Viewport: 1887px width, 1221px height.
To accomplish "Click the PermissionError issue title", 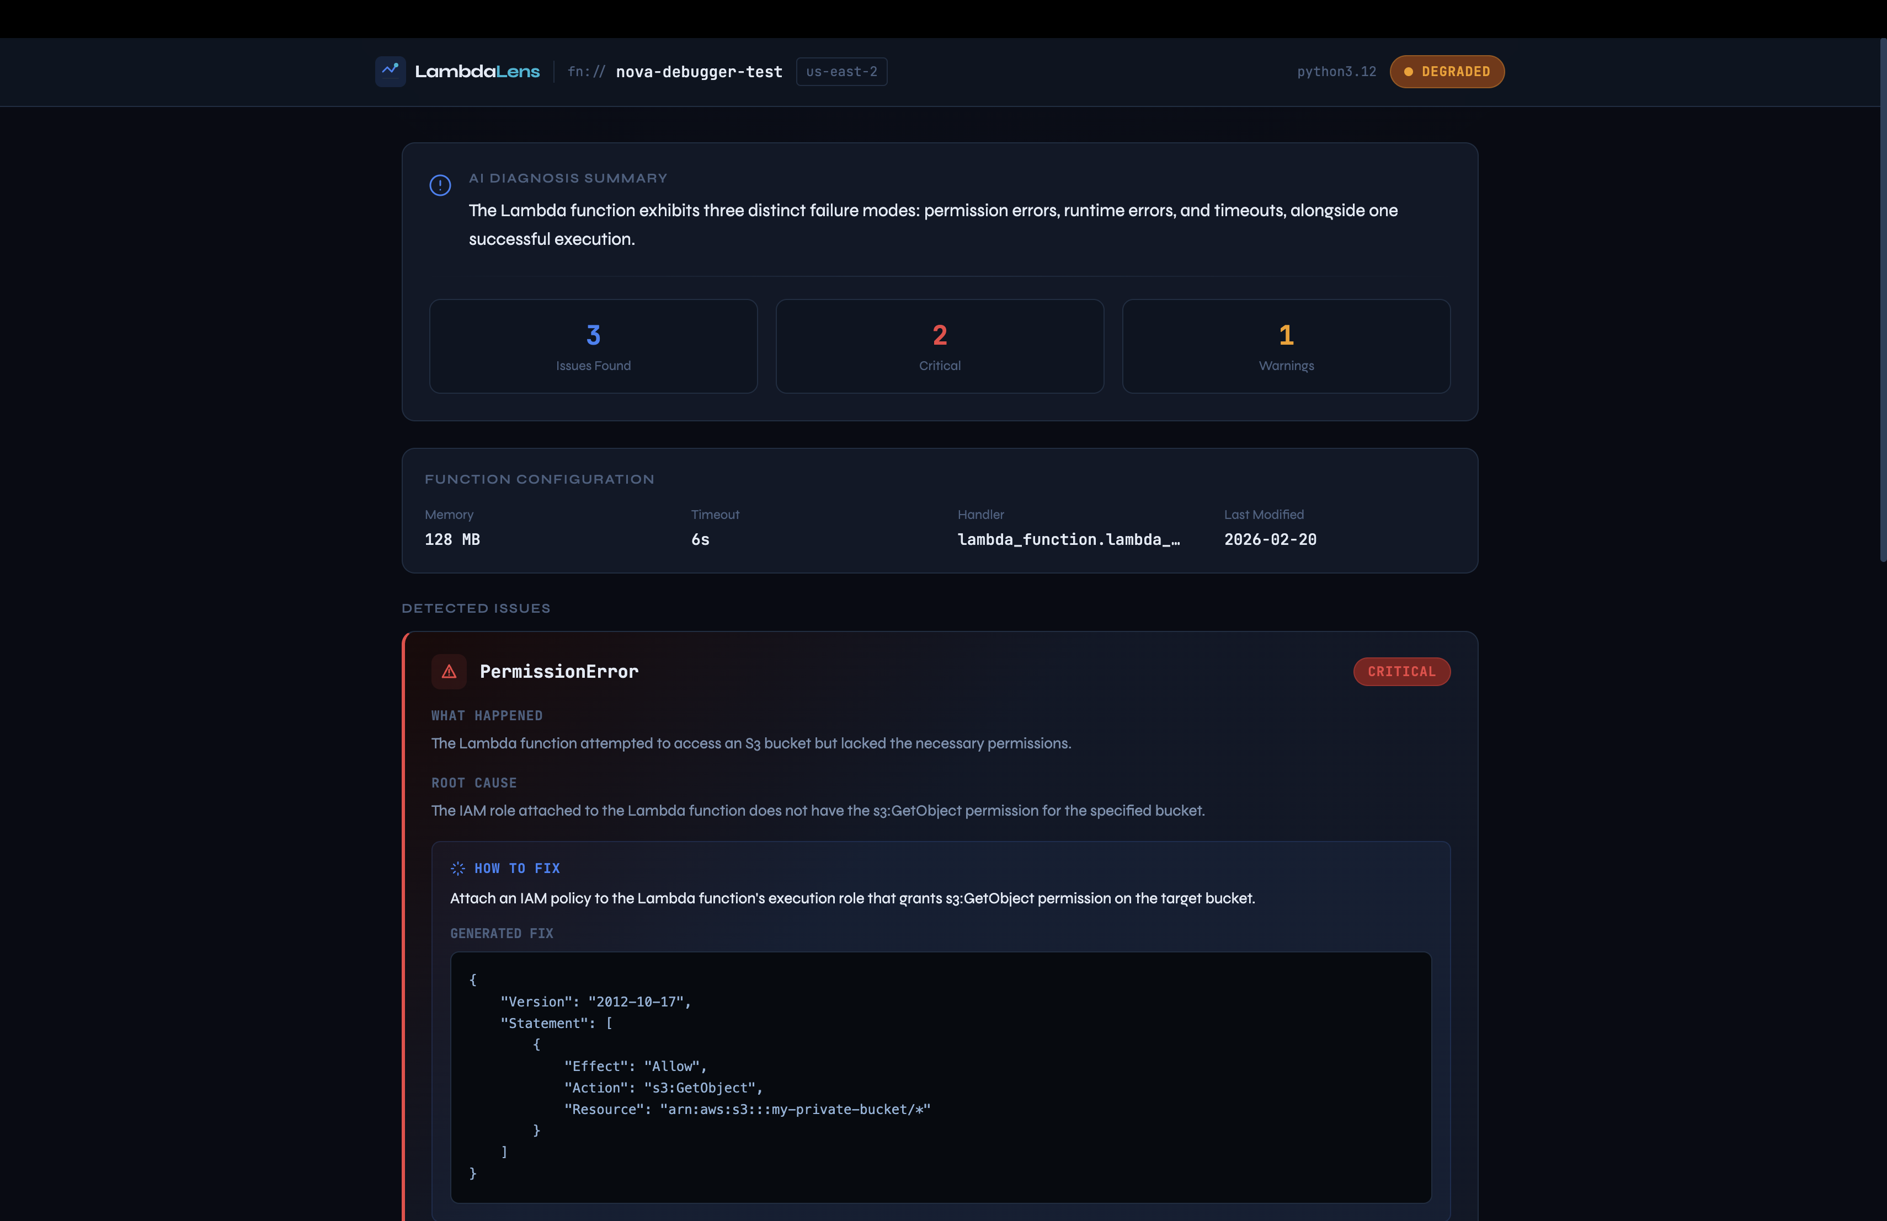I will coord(558,671).
